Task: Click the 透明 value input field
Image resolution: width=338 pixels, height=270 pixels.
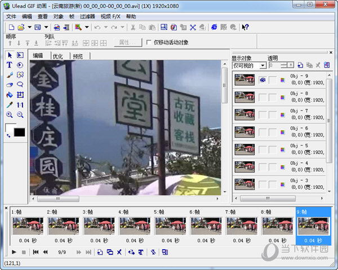Action: pyautogui.click(x=275, y=65)
